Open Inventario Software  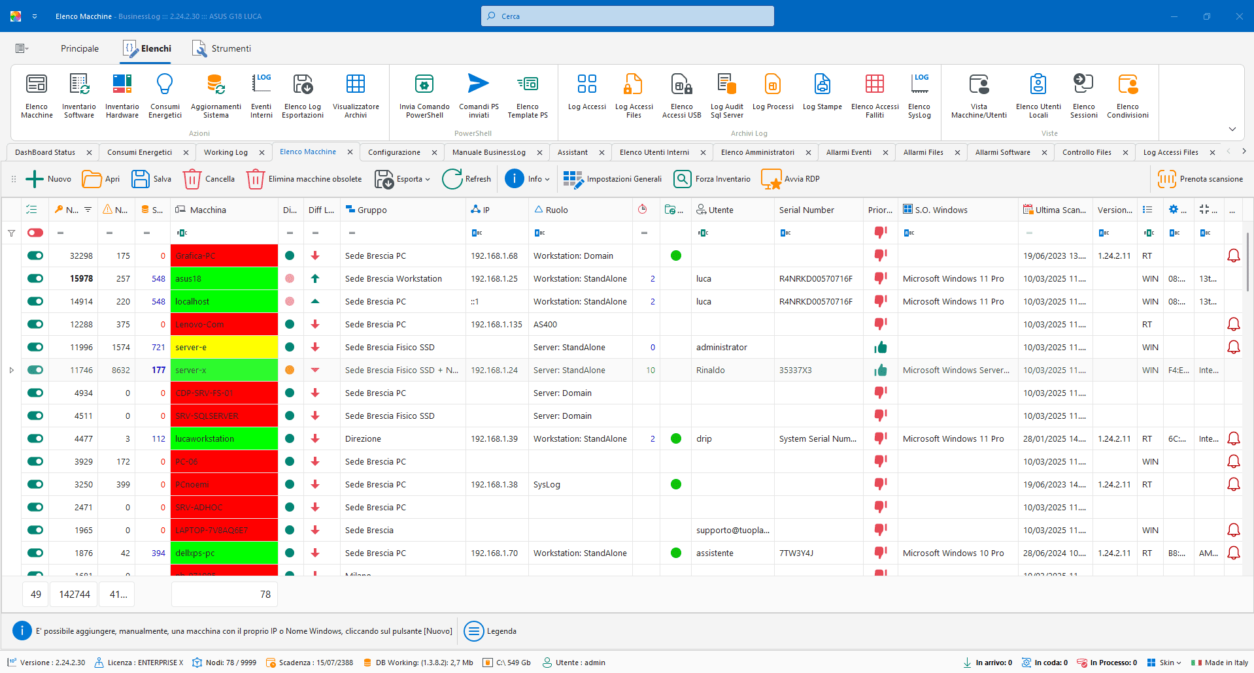[79, 96]
